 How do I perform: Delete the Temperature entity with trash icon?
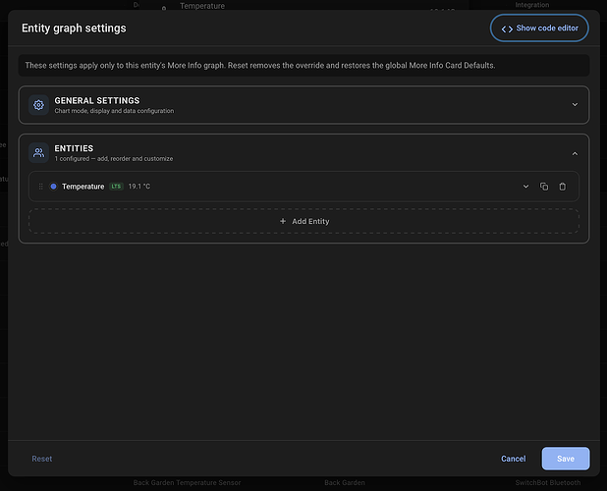coord(563,187)
